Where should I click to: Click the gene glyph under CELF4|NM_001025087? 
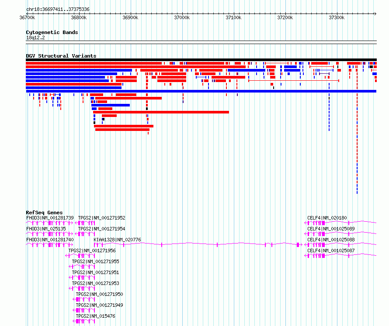coord(340,256)
